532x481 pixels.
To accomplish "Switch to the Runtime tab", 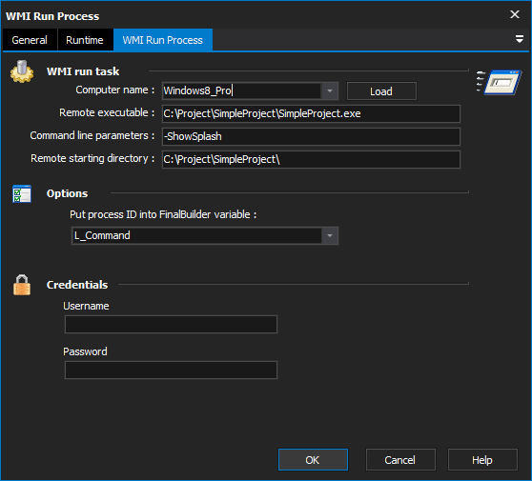I will click(85, 40).
